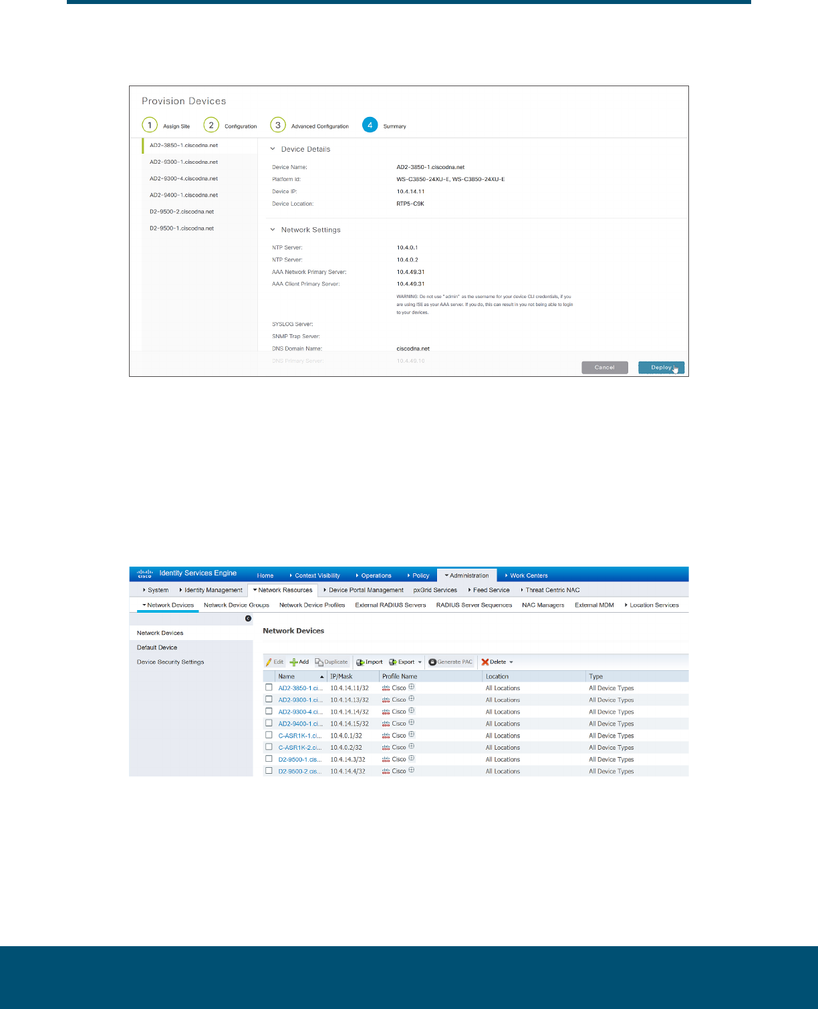
Task: Open the D2-9500-1 device link in table
Action: coord(300,760)
